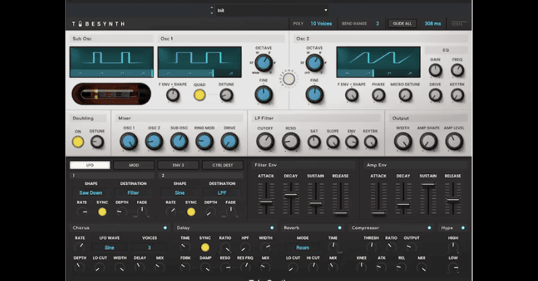The width and height of the screenshot is (538, 281).
Task: Change the Poly 10 Voices setting
Action: coord(321,24)
